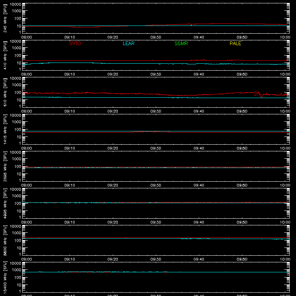Click 09:00 time label under 1415 MHz plot
296x296 pixels.
pos(27,148)
